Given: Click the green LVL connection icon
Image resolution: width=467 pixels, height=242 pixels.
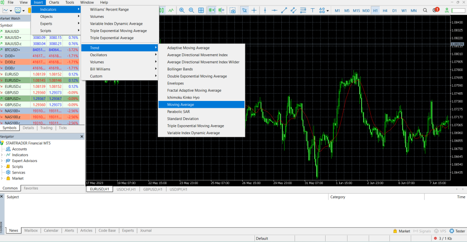Looking at the screenshot, I should pos(446,11).
